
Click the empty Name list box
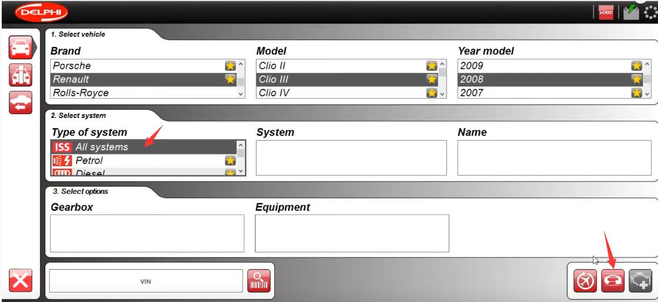pyautogui.click(x=555, y=157)
